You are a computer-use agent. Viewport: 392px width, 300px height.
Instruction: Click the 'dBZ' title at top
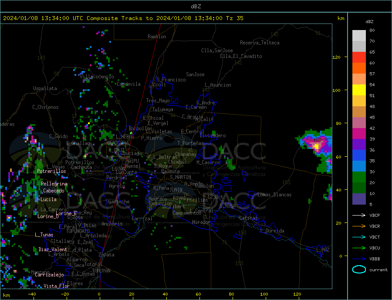(x=196, y=7)
